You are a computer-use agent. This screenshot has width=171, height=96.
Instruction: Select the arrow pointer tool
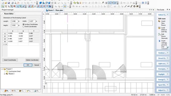click(x=56, y=6)
